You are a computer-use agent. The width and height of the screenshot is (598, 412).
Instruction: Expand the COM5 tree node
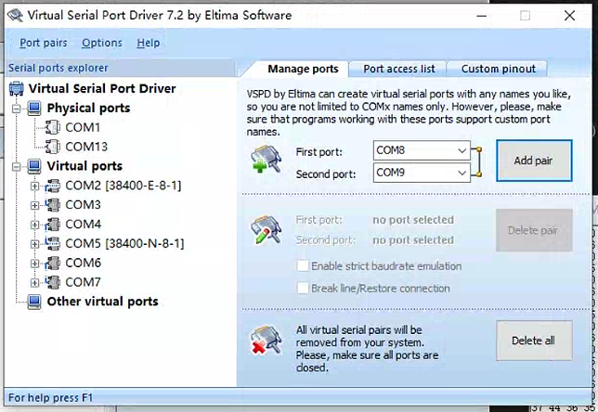[34, 244]
